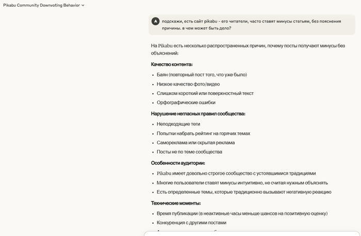The height and width of the screenshot is (236, 361).
Task: Click the "Конкуренция с другими постами" bullet
Action: pyautogui.click(x=191, y=223)
